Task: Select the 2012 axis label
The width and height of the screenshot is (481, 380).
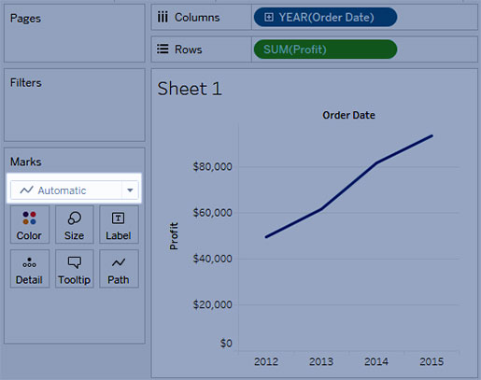Action: [x=266, y=361]
